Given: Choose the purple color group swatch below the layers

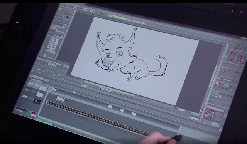Looking at the screenshot, I should click(18, 108).
